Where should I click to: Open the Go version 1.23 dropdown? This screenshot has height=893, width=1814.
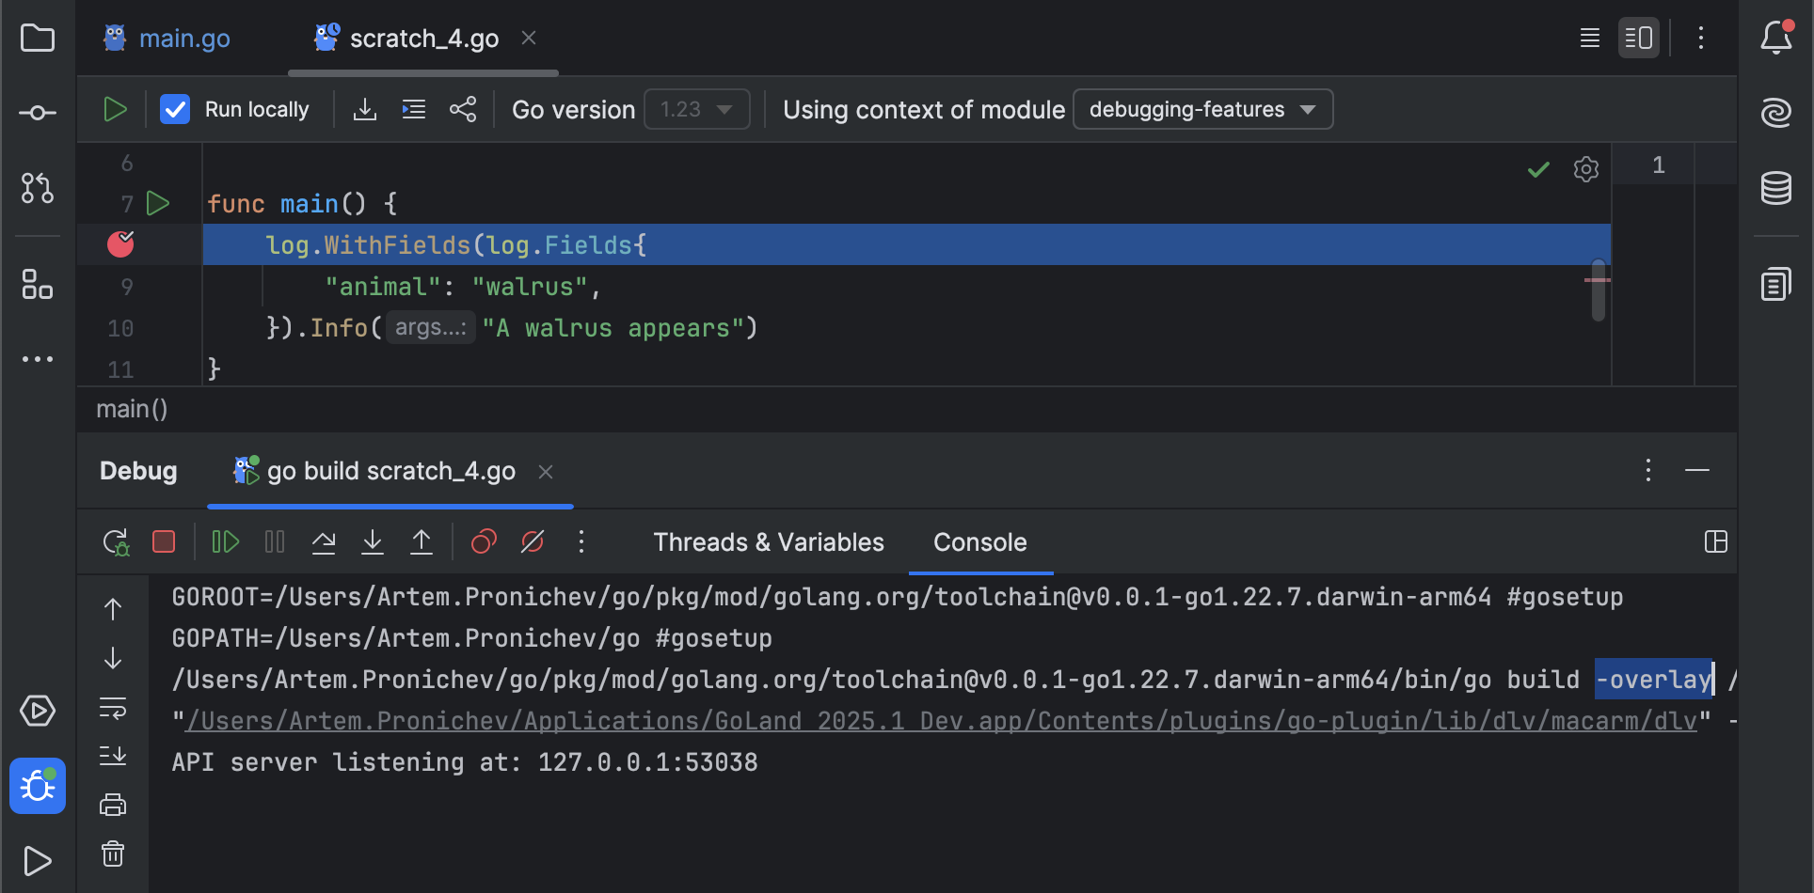click(x=697, y=110)
